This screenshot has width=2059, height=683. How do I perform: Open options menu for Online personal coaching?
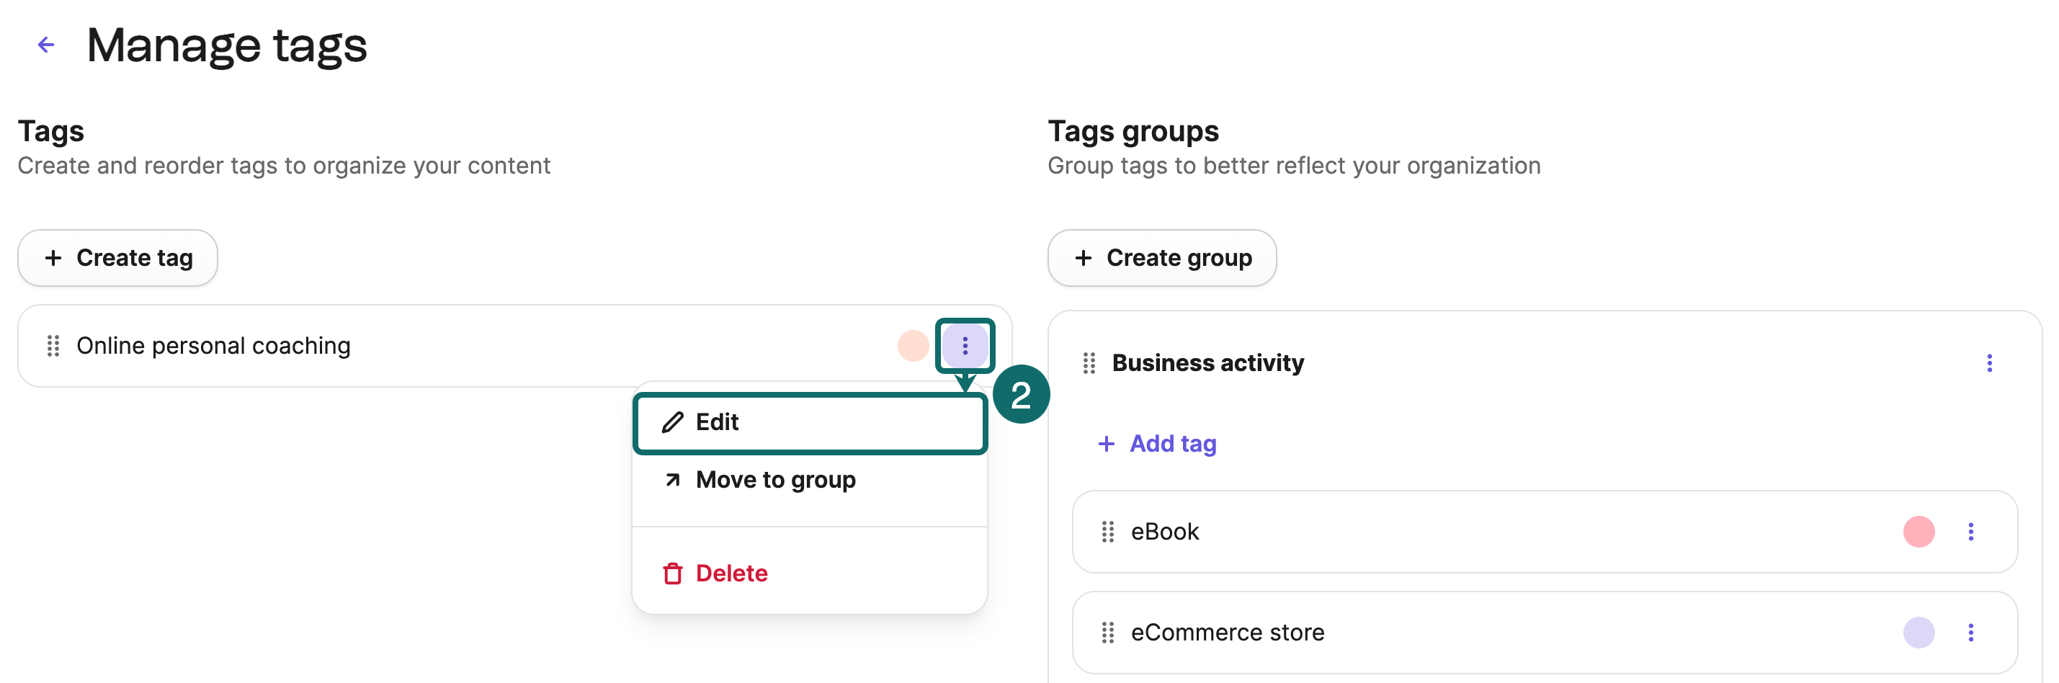point(965,346)
